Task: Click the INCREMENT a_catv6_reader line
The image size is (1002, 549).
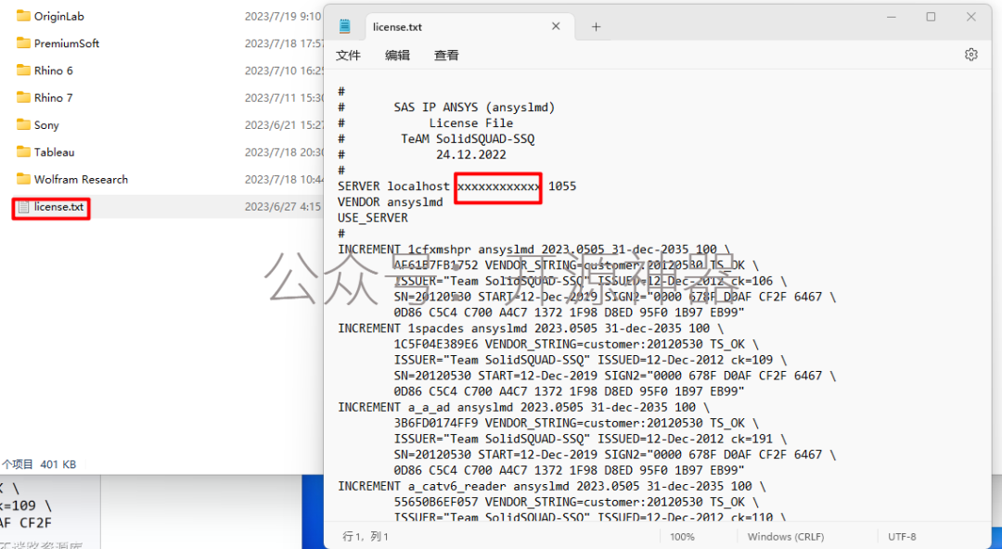Action: 552,486
